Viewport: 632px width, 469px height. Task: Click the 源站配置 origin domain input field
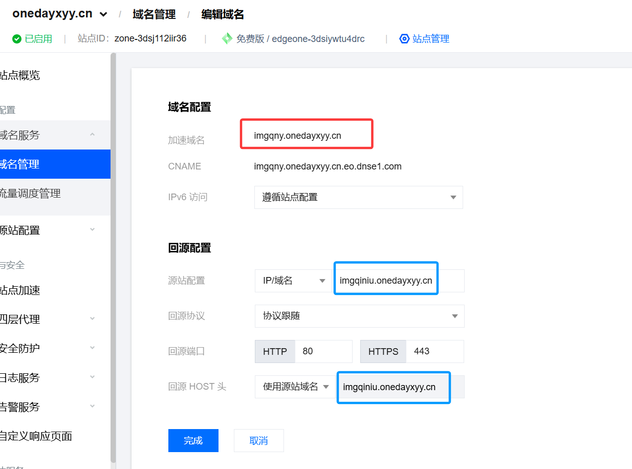[386, 281]
